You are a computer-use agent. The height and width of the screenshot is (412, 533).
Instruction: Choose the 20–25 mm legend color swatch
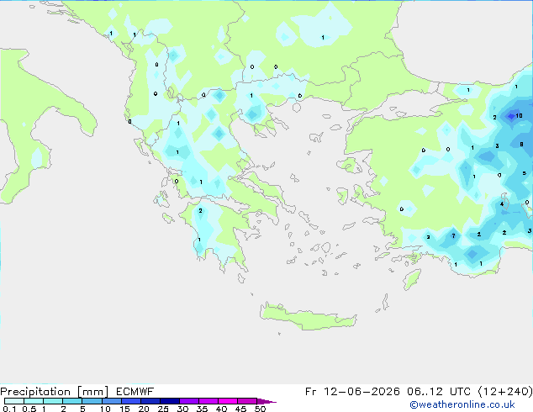point(150,401)
